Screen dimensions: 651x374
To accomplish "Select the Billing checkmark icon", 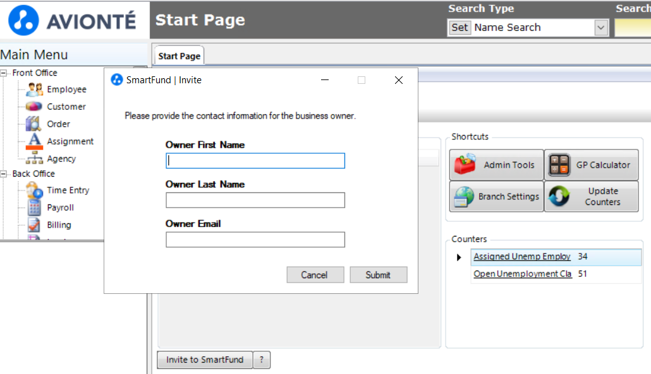I will 34,225.
